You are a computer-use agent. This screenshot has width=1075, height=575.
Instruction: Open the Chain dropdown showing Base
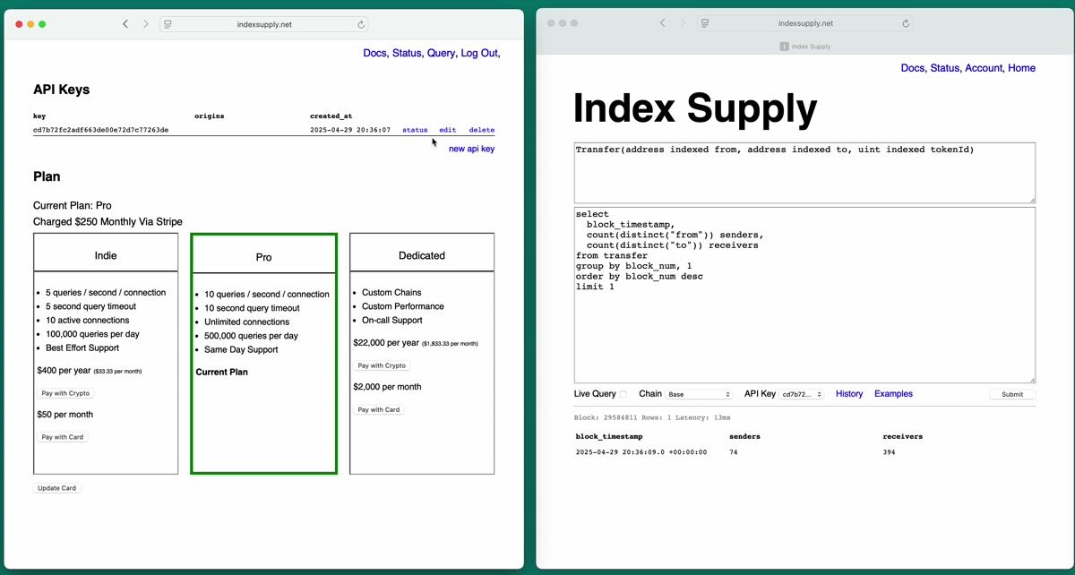[699, 394]
